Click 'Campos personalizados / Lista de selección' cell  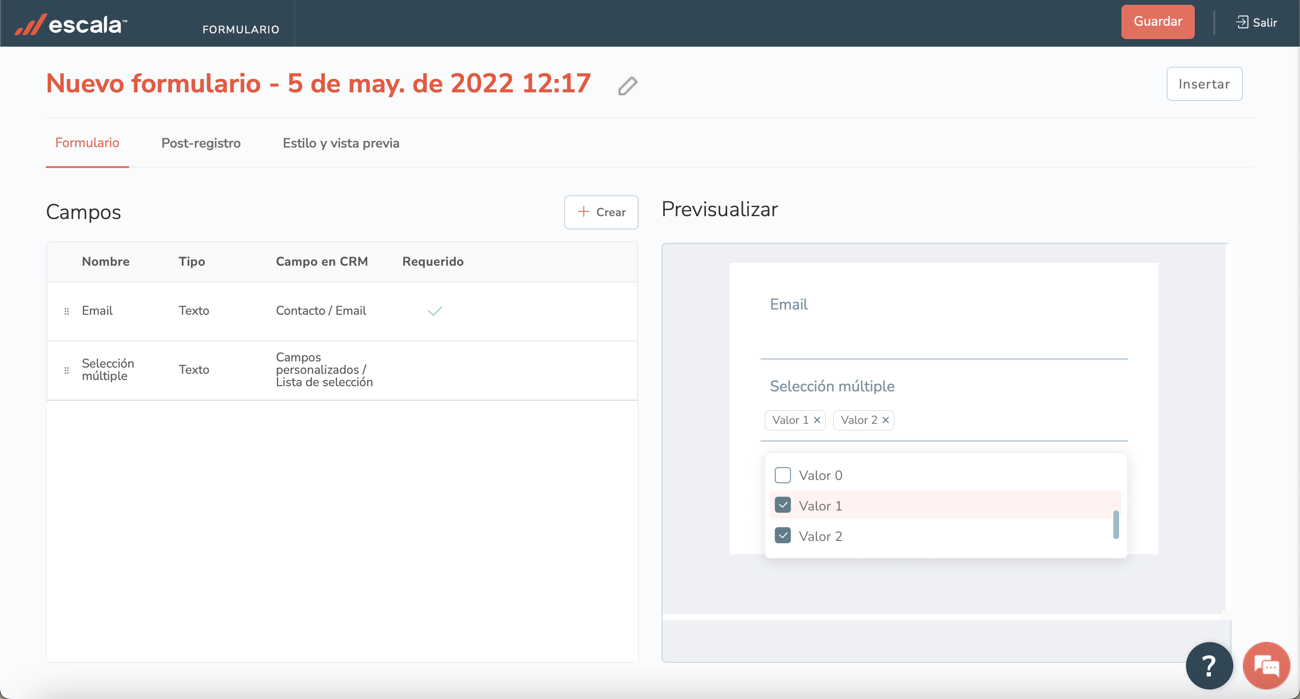pyautogui.click(x=324, y=369)
